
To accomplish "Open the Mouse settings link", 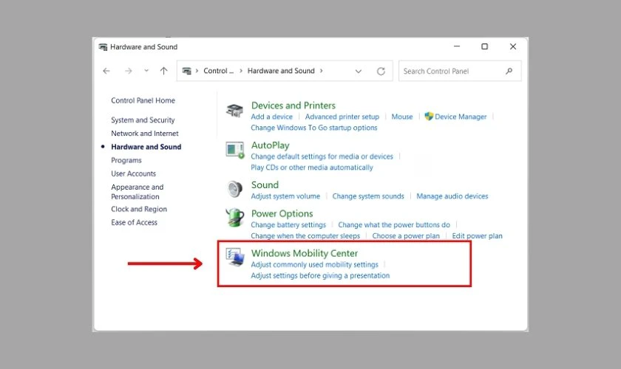I will [x=402, y=117].
